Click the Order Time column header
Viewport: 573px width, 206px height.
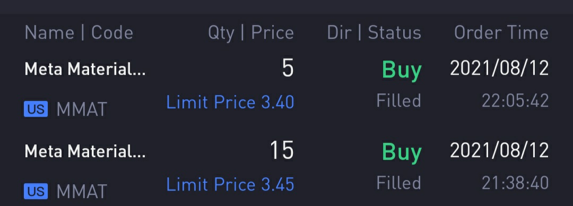[x=501, y=33]
